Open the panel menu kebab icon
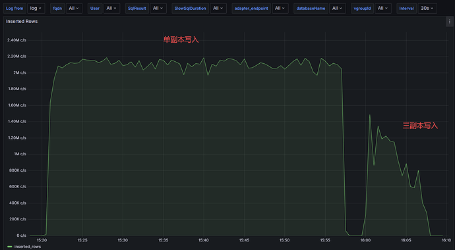This screenshot has height=250, width=455. click(x=450, y=22)
